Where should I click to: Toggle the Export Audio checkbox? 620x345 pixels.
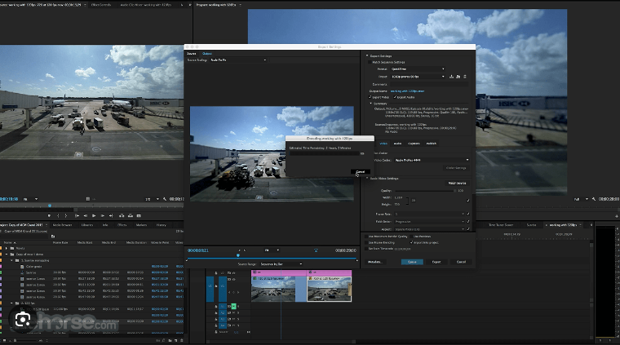pos(395,96)
